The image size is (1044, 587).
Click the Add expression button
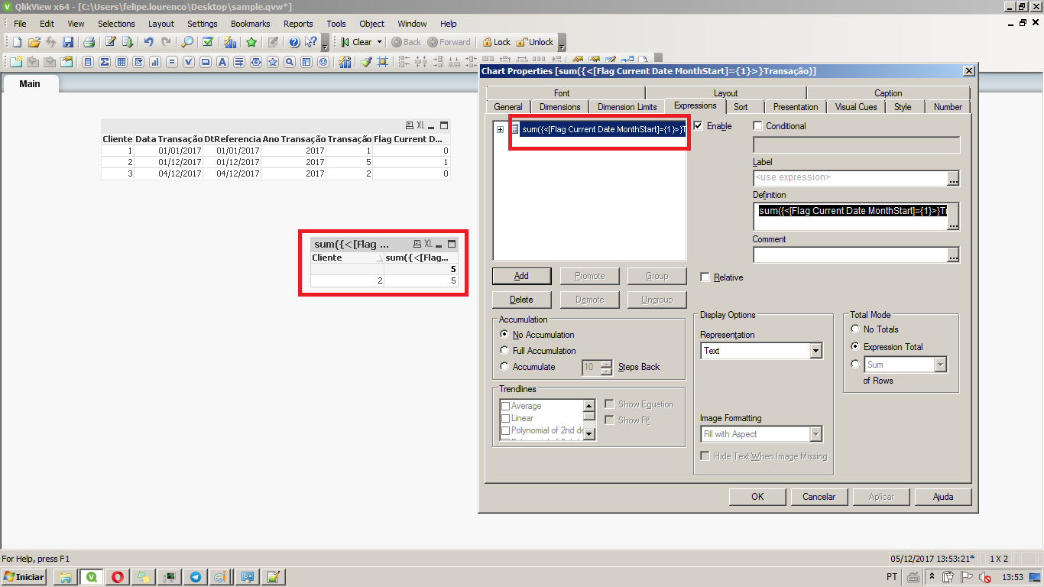tap(521, 276)
